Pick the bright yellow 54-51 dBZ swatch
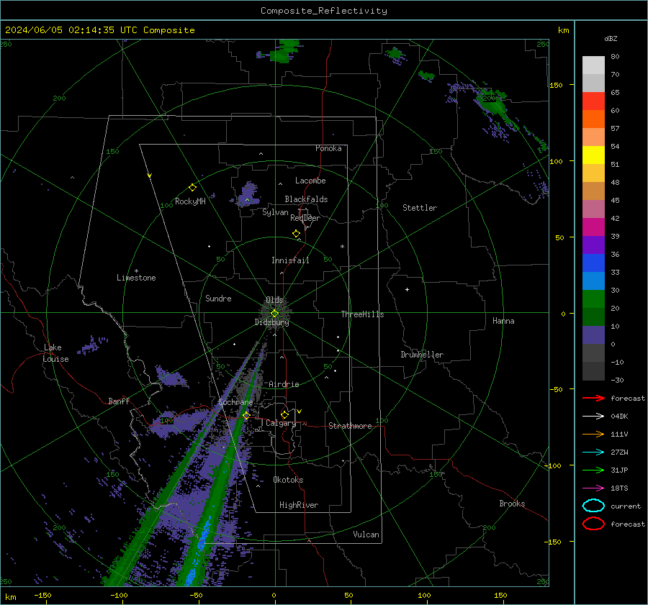Screen dimensions: 648x605 click(x=593, y=155)
